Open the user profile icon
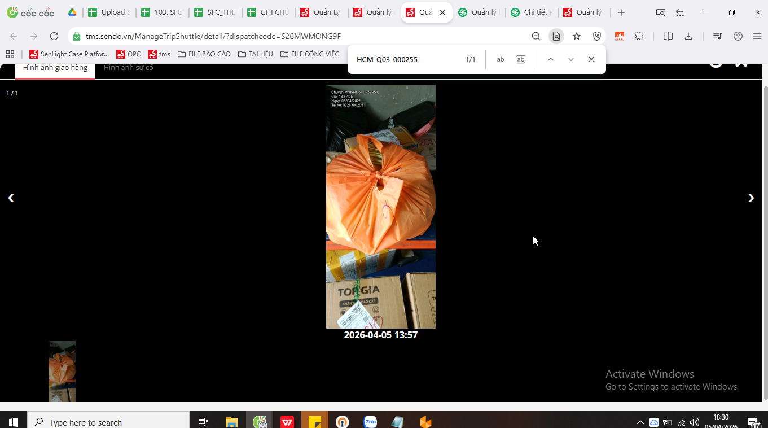The height and width of the screenshot is (428, 768). pos(738,36)
